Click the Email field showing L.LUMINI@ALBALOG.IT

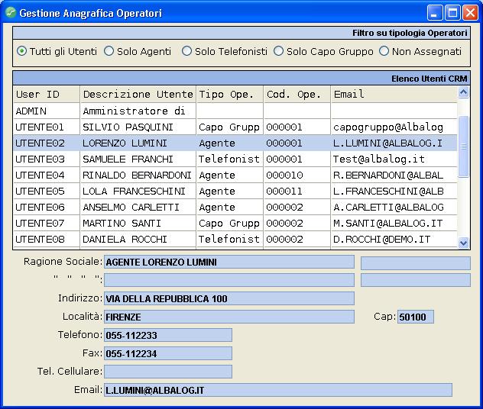pos(278,390)
